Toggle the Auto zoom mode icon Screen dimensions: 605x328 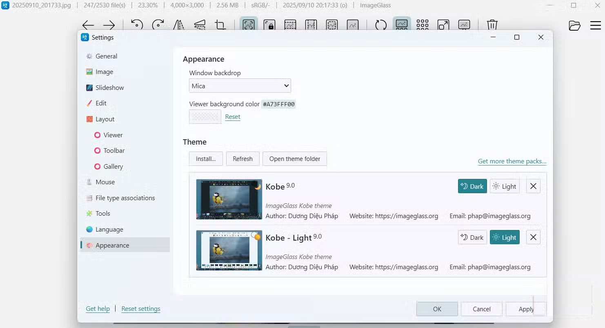pos(249,25)
